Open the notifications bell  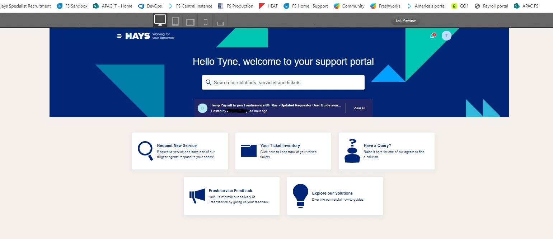pyautogui.click(x=432, y=36)
